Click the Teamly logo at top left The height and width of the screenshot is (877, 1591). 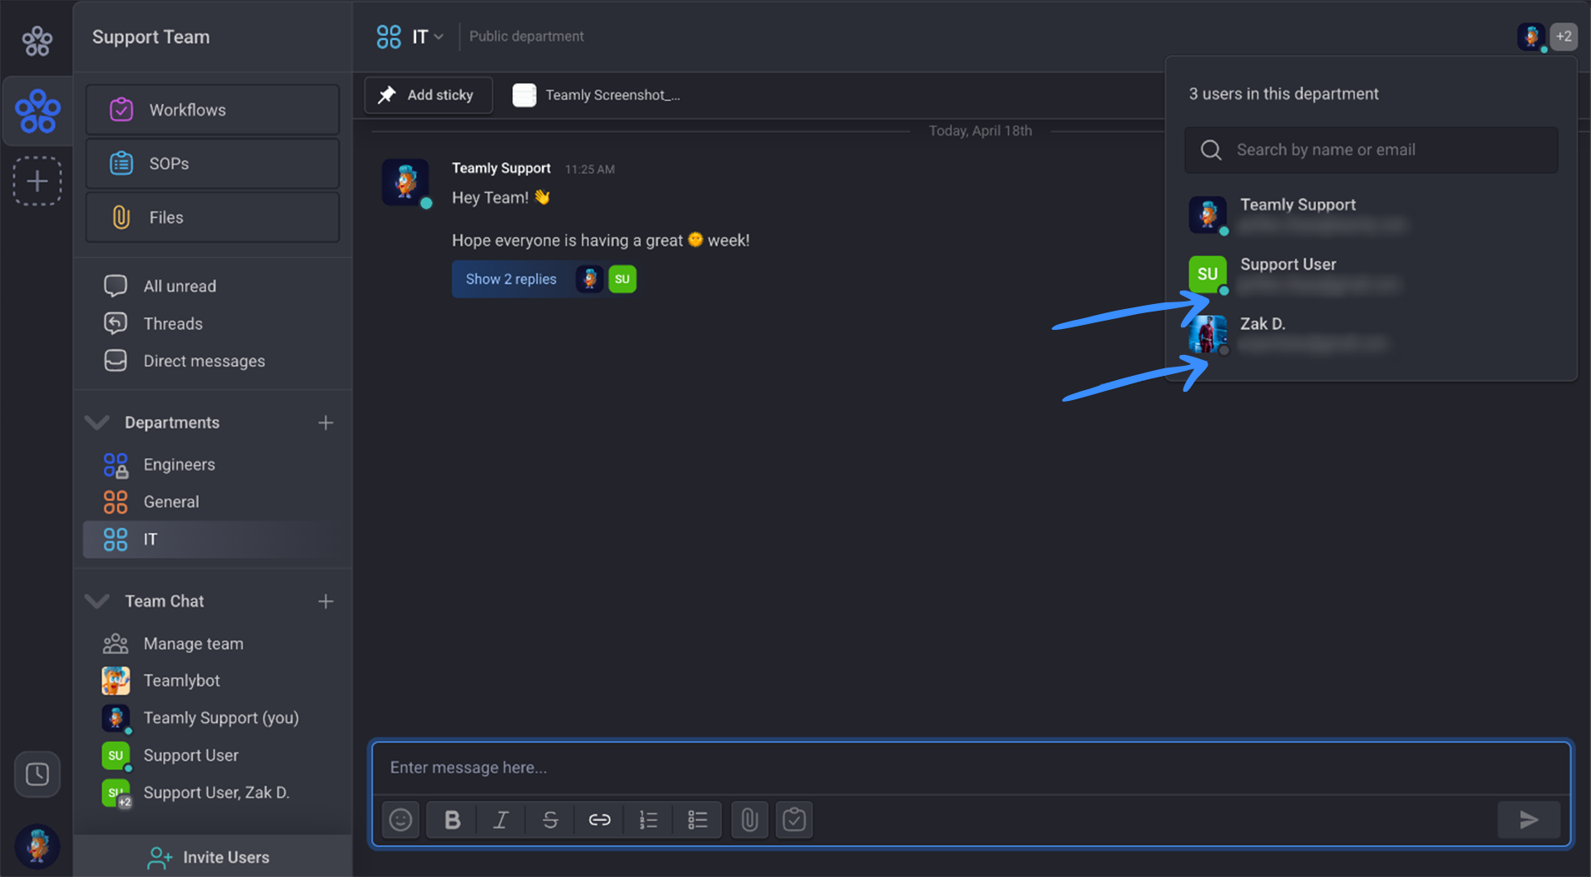pos(37,39)
